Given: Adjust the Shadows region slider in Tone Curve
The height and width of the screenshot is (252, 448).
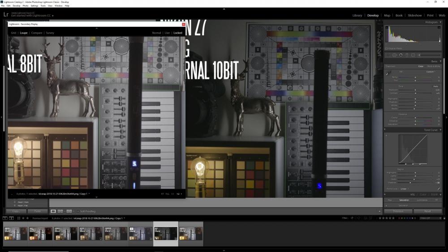Looking at the screenshot, I should point(410,183).
